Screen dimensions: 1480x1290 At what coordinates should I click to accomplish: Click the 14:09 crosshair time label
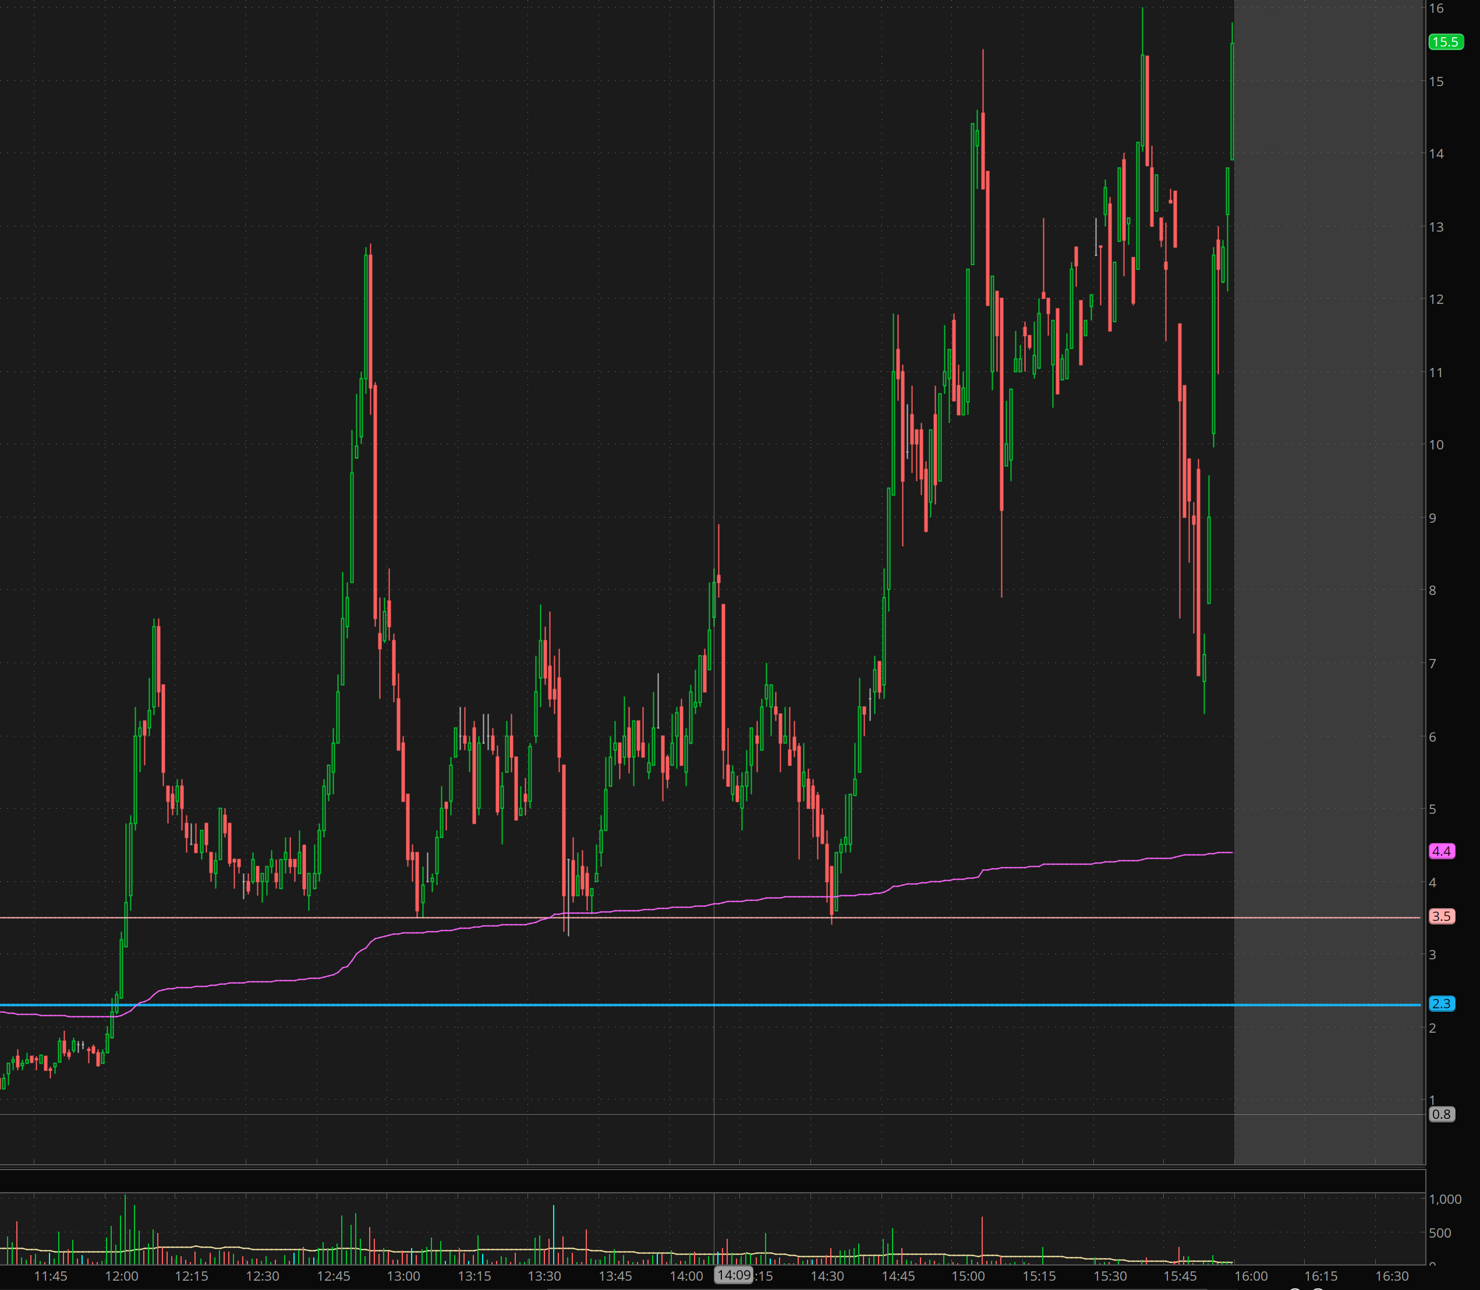click(734, 1275)
